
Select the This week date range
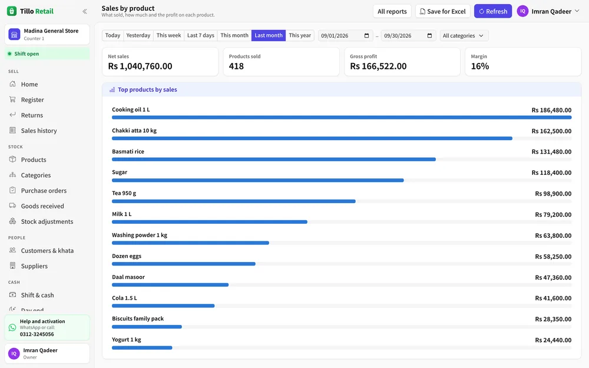click(168, 35)
